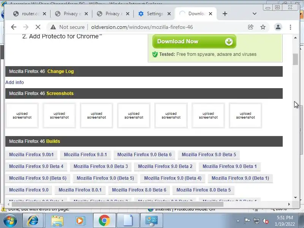Open the Action Center flag icon
The image size is (304, 228).
tap(247, 221)
